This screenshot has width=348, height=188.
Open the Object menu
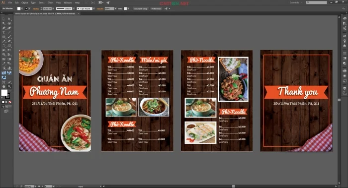pyautogui.click(x=25, y=2)
